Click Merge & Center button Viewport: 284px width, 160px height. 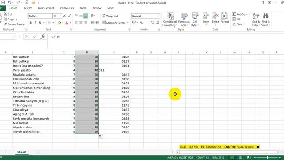pos(114,23)
